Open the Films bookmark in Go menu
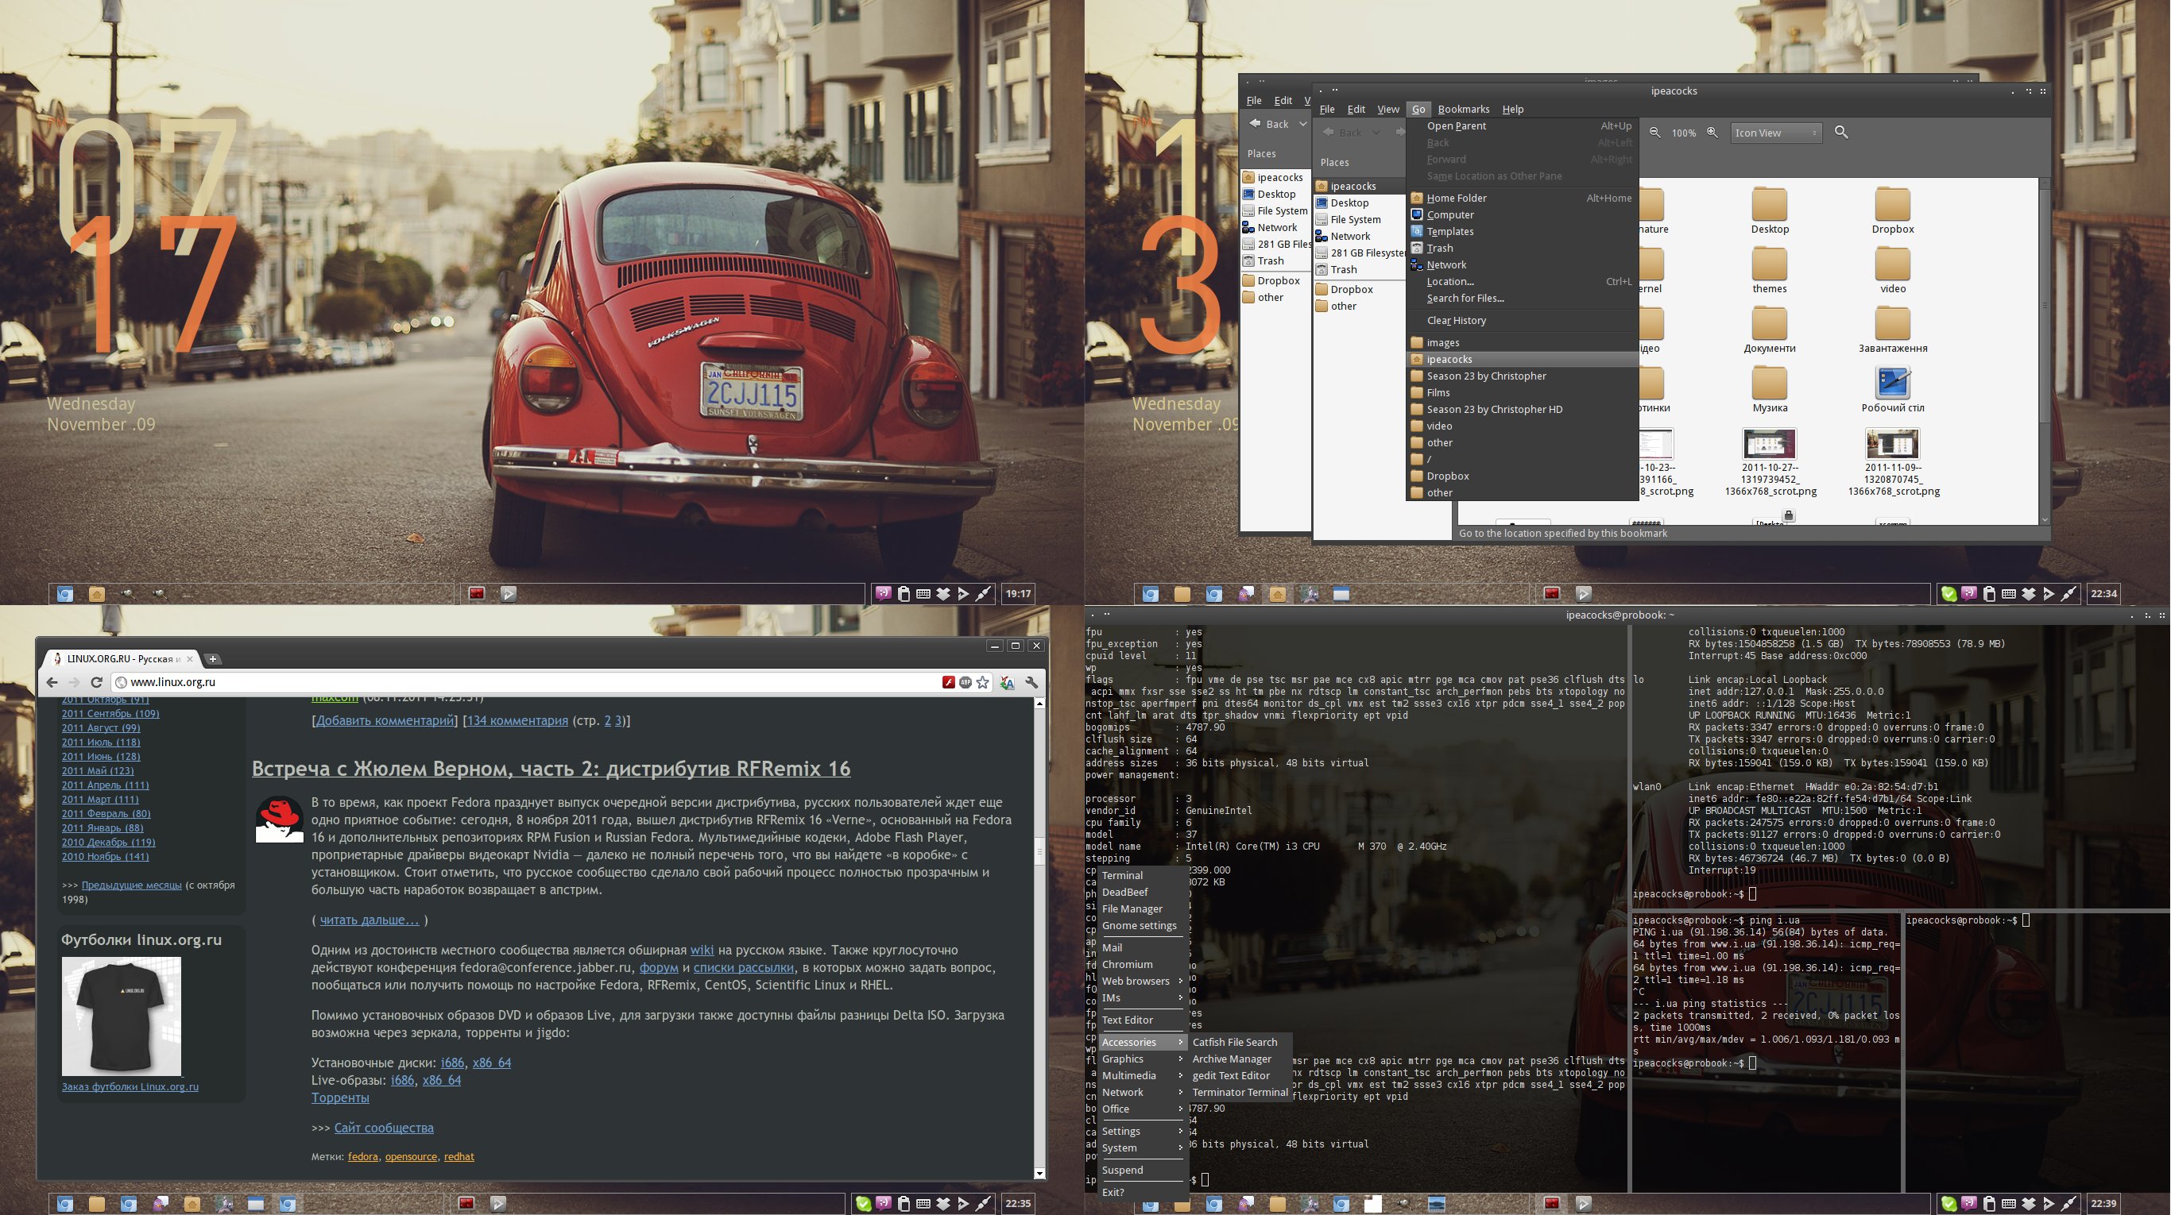The image size is (2171, 1215). coord(1522,392)
